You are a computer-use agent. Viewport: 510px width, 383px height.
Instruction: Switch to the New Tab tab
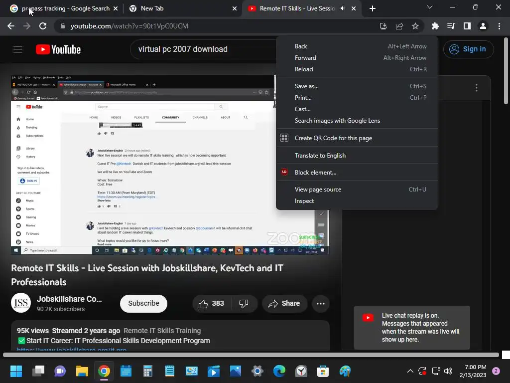(182, 8)
